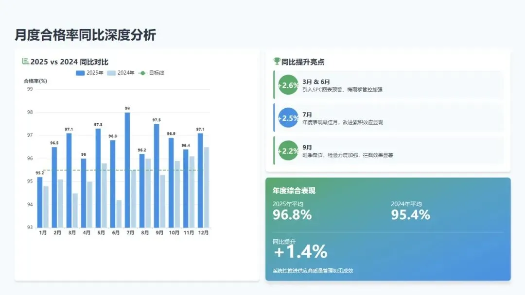The width and height of the screenshot is (525, 295).
Task: Click the 7月 highlight title
Action: click(307, 115)
